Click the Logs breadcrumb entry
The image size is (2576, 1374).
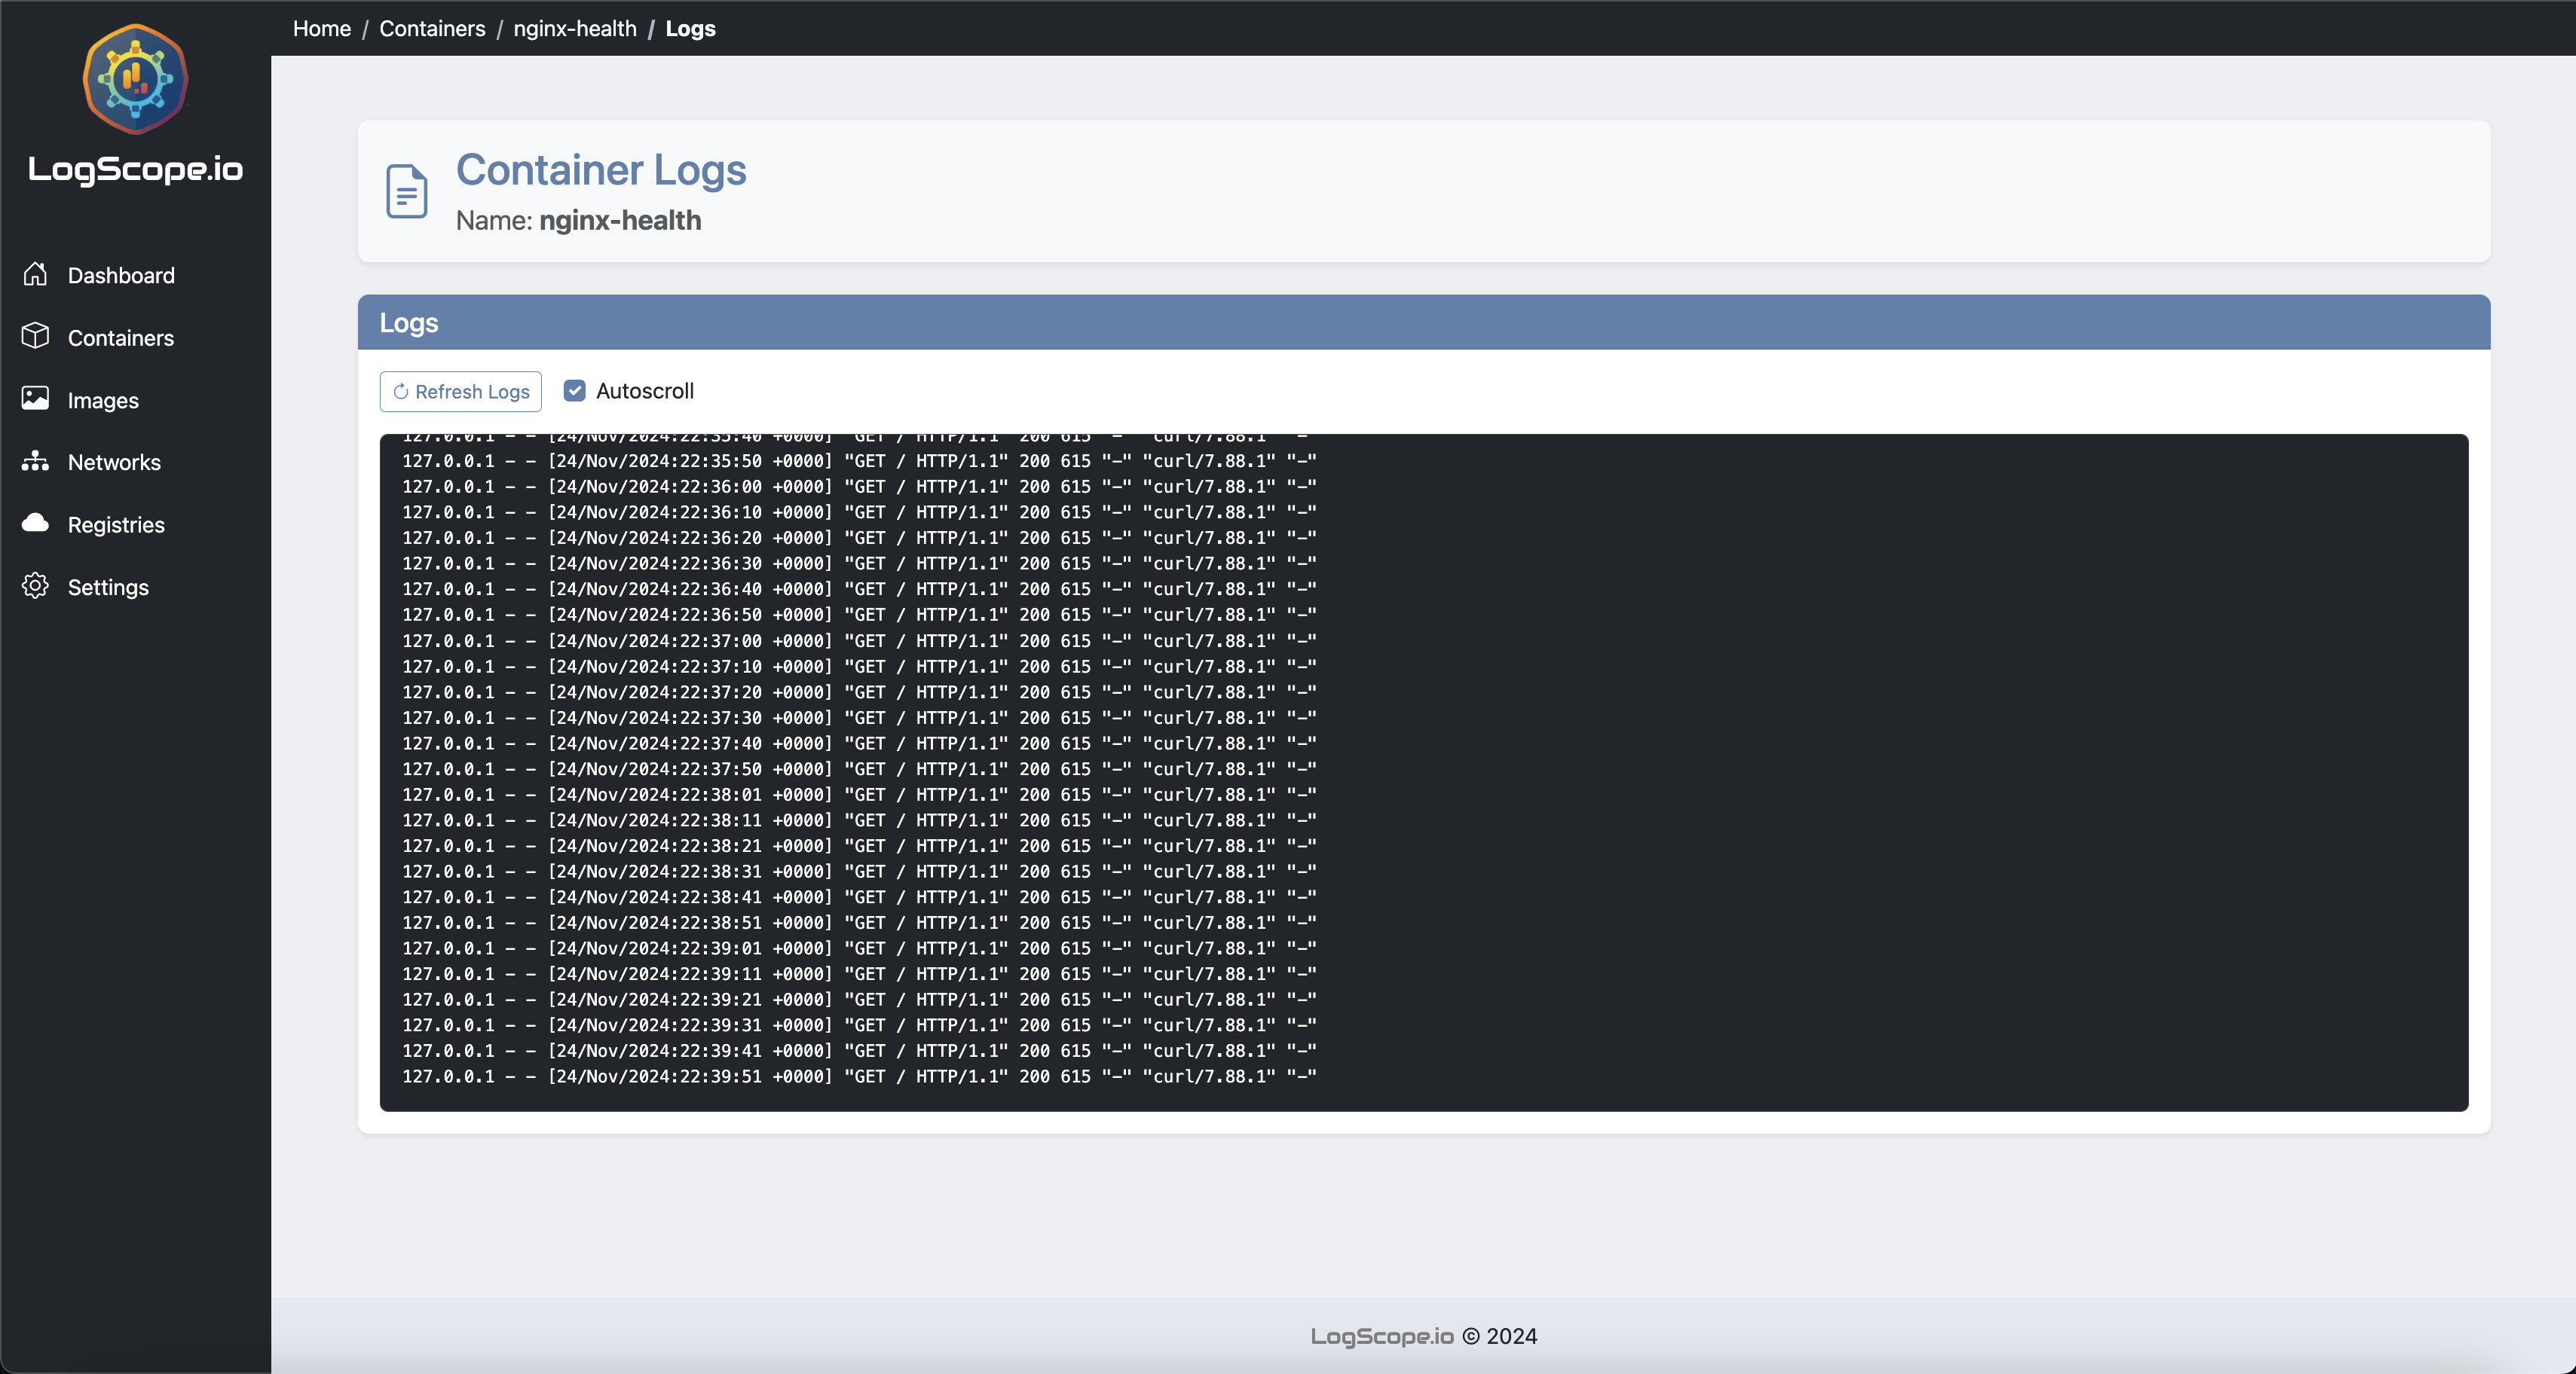point(690,28)
